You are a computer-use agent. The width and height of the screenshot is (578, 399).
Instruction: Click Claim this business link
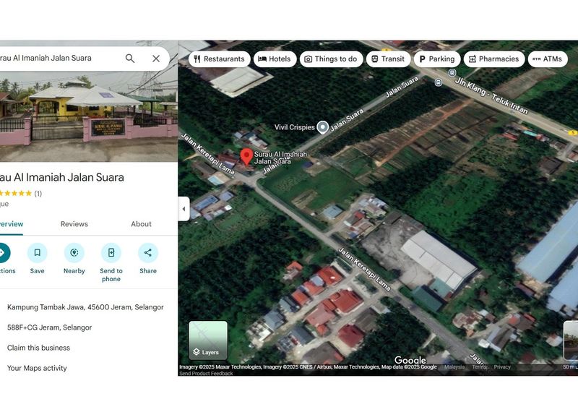[38, 348]
